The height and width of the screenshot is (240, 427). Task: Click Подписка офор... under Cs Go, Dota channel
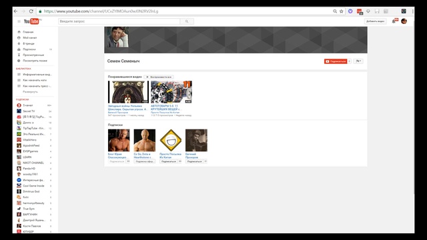[144, 161]
